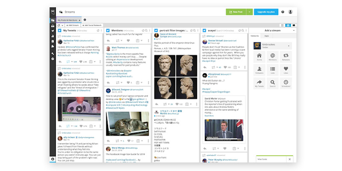Screen dimensions: 342x171
Task: Open Analytics bar chart icon in sidebar
Action: click(53, 36)
